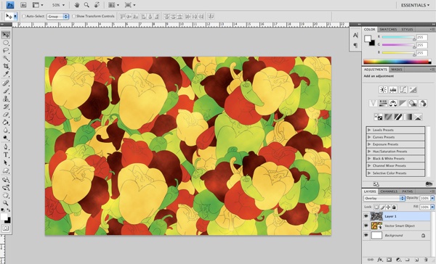Switch to the Styles tab
The width and height of the screenshot is (436, 264).
pos(407,29)
